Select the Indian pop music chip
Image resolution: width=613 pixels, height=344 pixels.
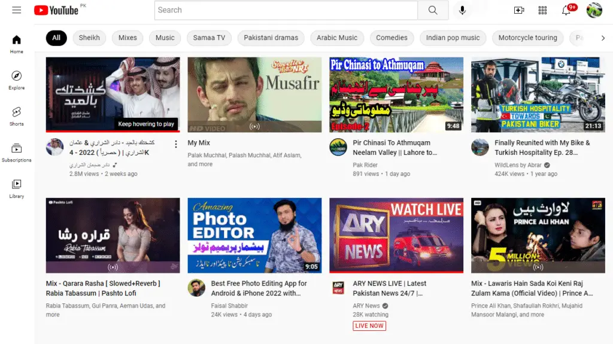(x=453, y=38)
